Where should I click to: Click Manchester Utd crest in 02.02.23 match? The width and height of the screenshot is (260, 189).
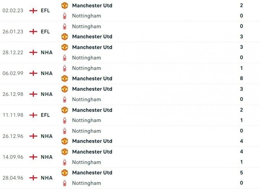65,6
